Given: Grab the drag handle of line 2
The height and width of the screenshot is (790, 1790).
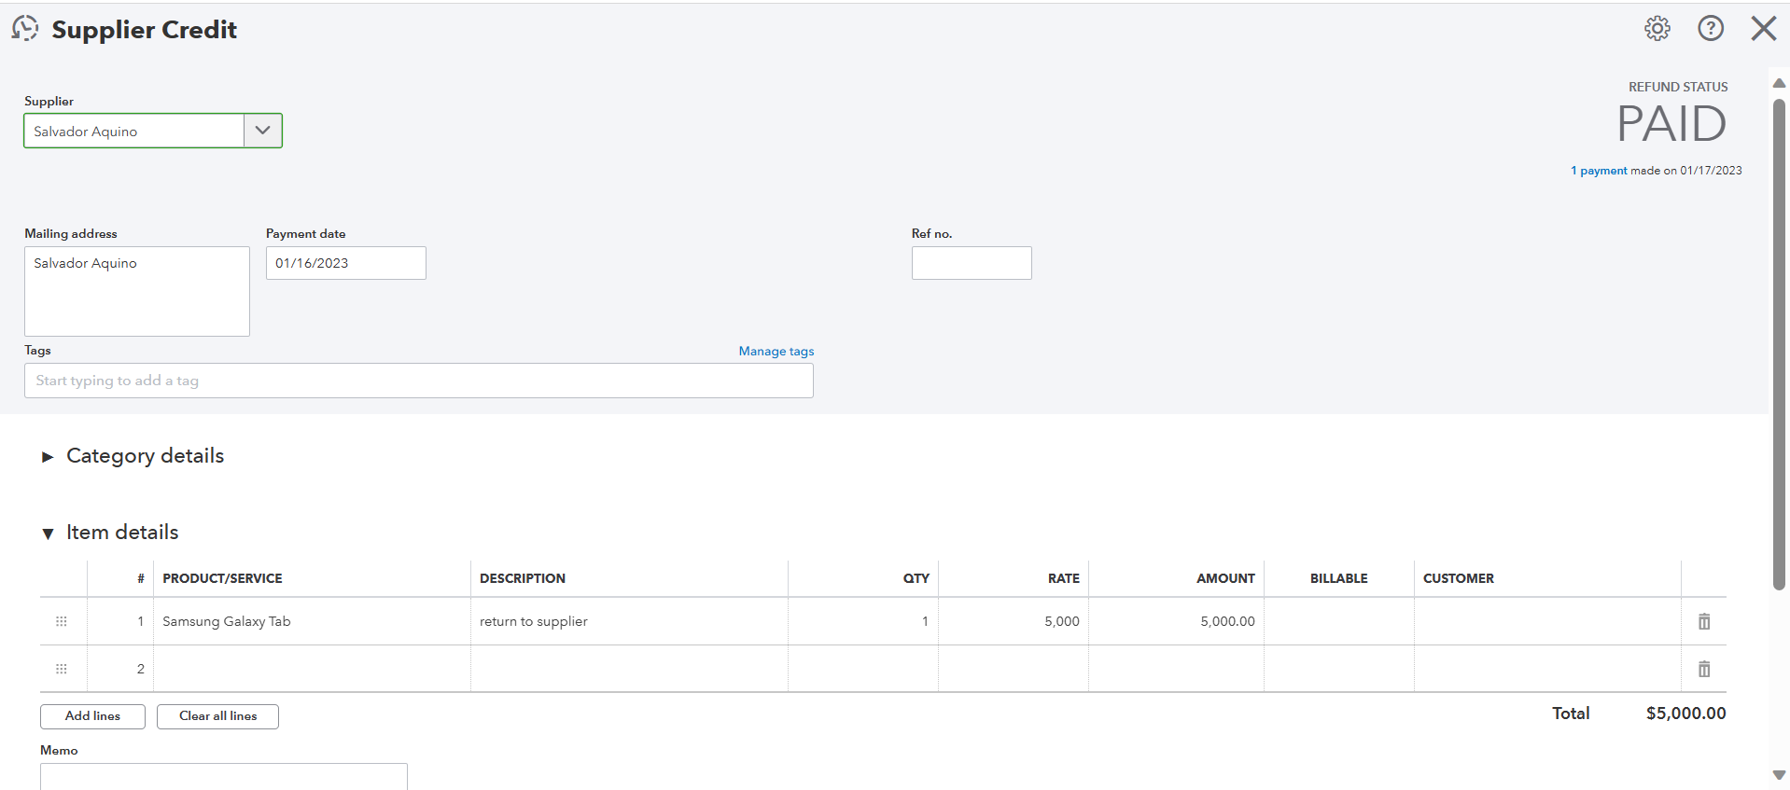Looking at the screenshot, I should pos(62,669).
